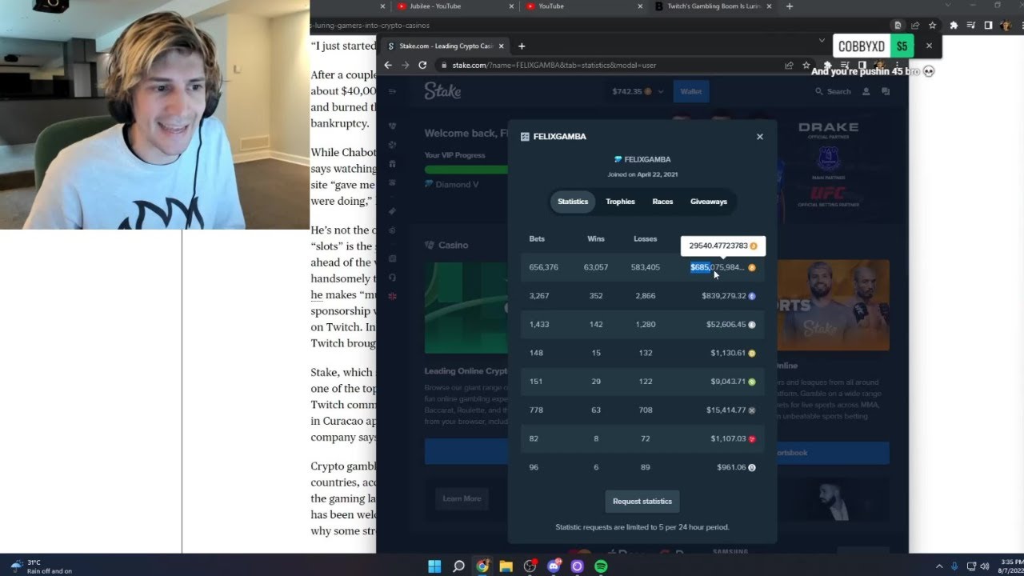Screen dimensions: 1024x576
Task: Click the 583,405 losses cell
Action: (646, 267)
